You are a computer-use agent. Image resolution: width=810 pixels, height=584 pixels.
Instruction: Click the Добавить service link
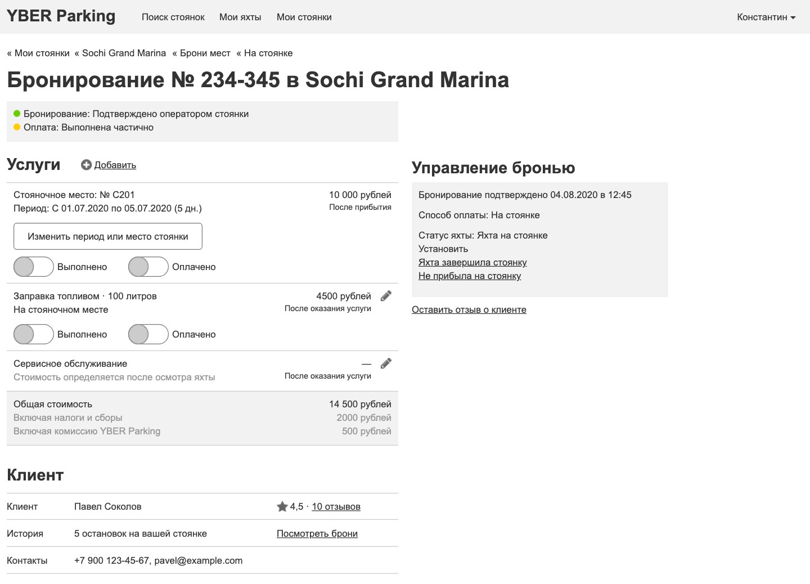[x=115, y=165]
